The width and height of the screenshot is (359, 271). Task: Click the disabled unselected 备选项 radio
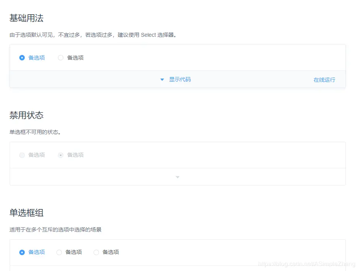pos(22,155)
